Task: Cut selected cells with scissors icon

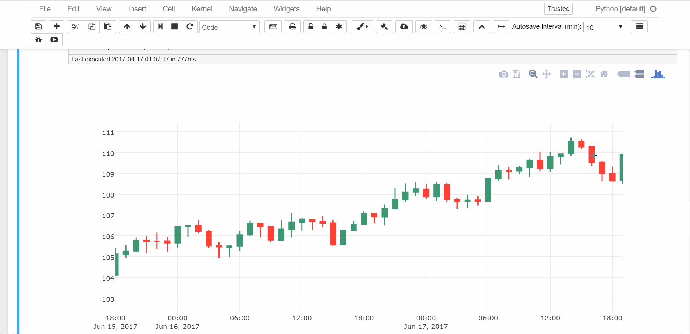Action: [x=75, y=26]
